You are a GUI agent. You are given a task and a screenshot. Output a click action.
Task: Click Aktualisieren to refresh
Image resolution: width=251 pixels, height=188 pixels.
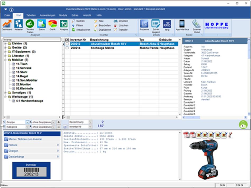click(81, 30)
